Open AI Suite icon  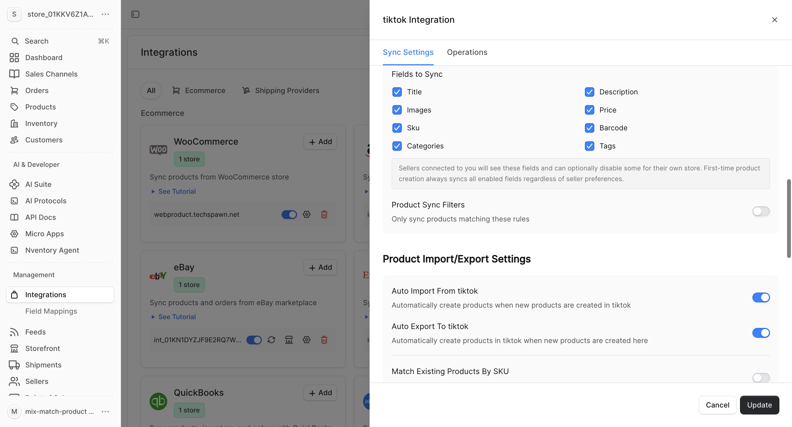tap(14, 184)
